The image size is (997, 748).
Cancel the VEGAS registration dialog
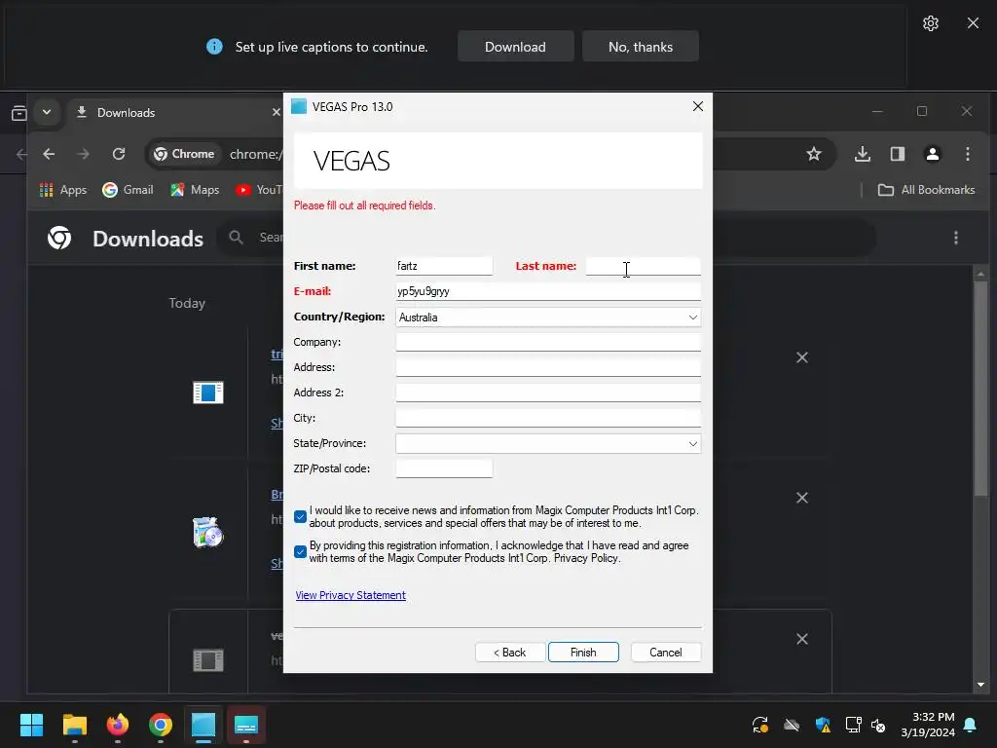tap(666, 652)
